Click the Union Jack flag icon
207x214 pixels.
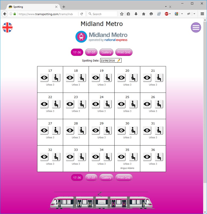pos(7,28)
